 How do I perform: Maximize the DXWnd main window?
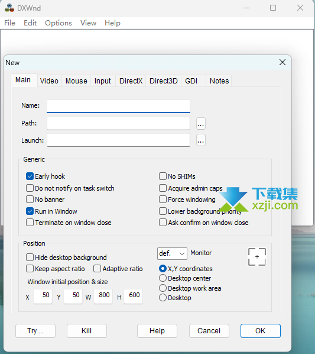pos(273,8)
